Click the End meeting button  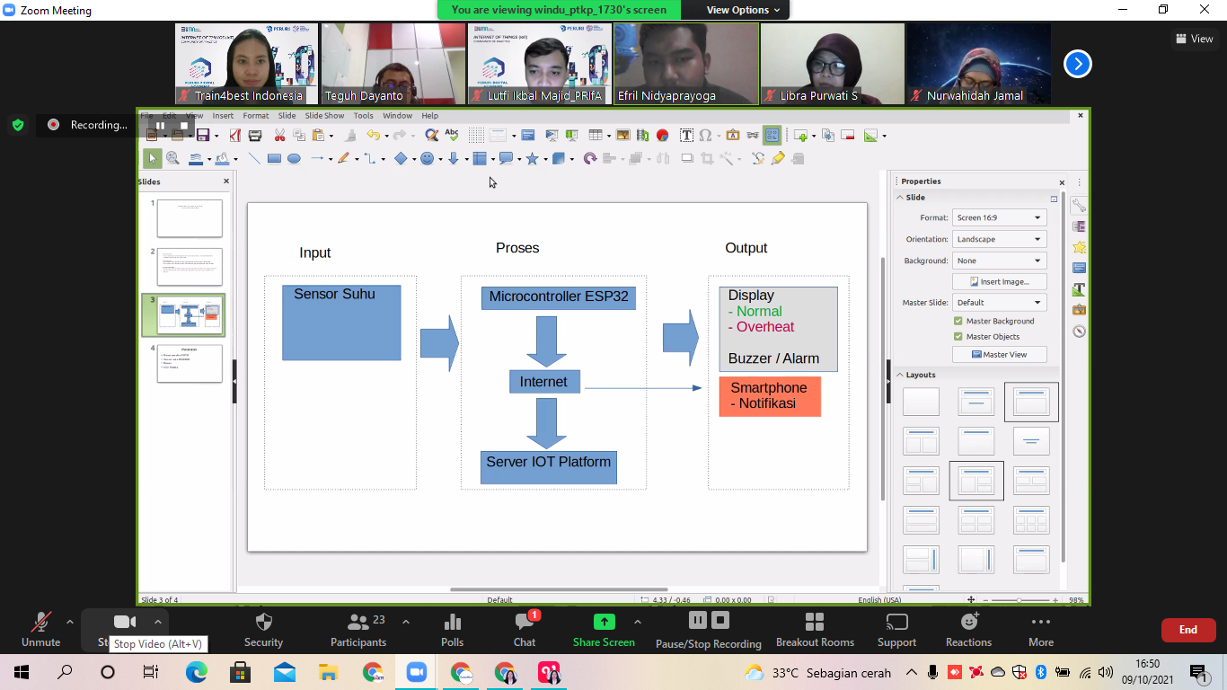coord(1187,630)
